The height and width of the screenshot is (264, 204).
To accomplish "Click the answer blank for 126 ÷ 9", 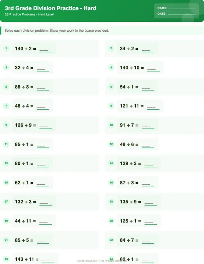I will pos(46,126).
